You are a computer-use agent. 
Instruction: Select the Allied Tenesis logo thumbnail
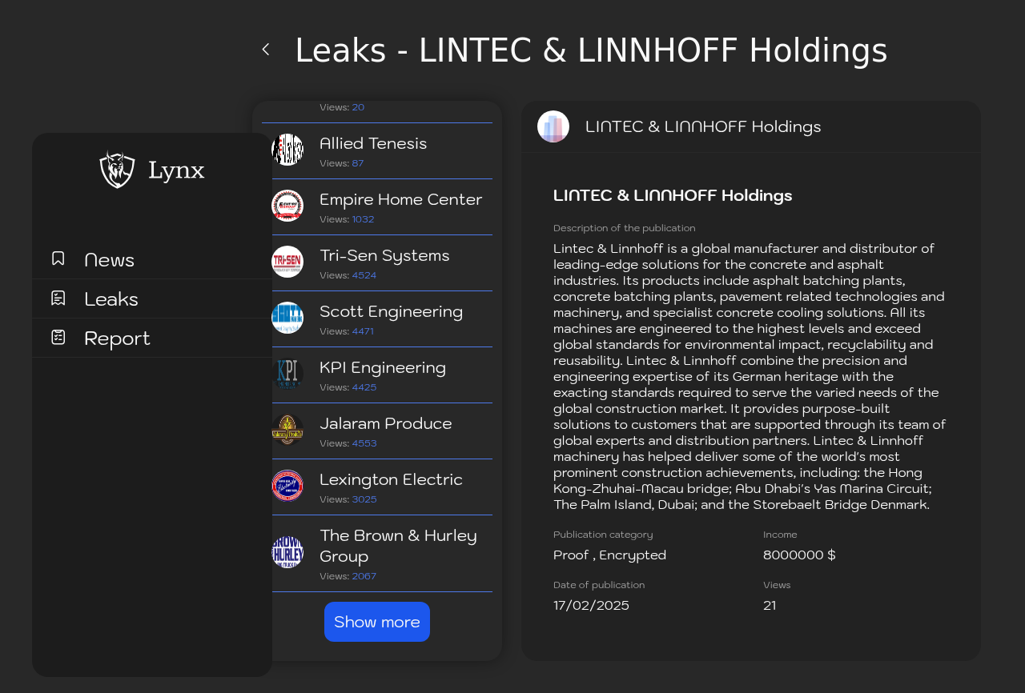tap(287, 150)
